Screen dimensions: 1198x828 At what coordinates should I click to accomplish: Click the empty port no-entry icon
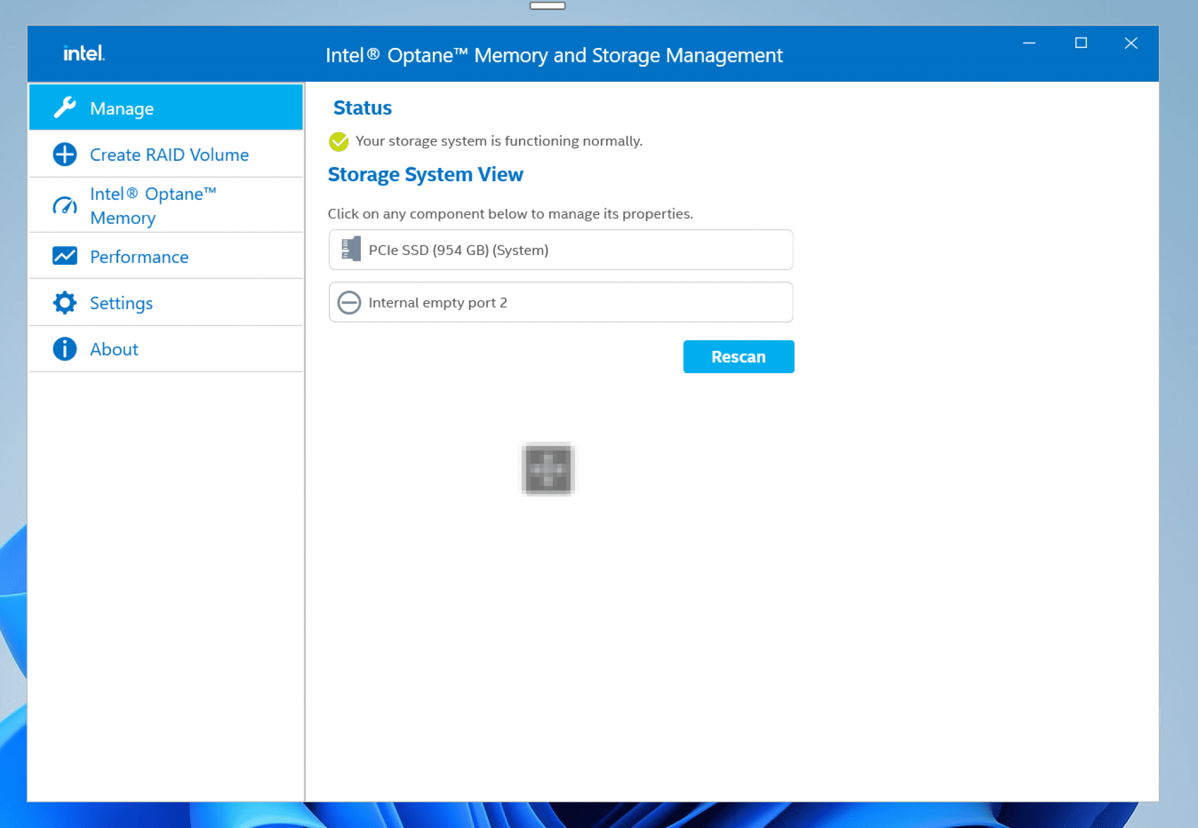[349, 302]
